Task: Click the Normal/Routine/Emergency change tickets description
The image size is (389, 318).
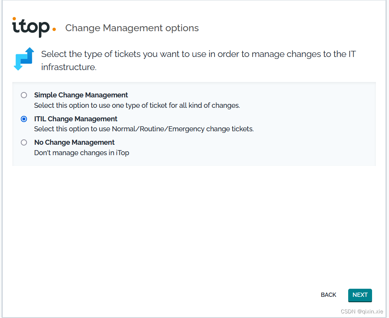Action: tap(144, 129)
